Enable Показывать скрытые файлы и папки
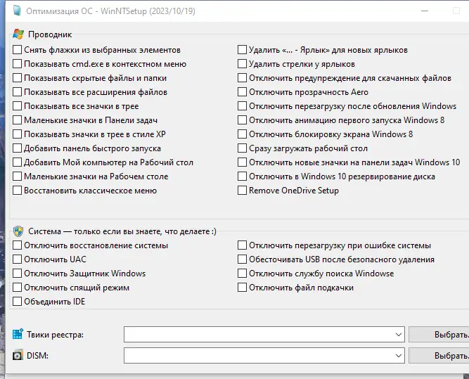Screen dimensions: 469x379 18,78
